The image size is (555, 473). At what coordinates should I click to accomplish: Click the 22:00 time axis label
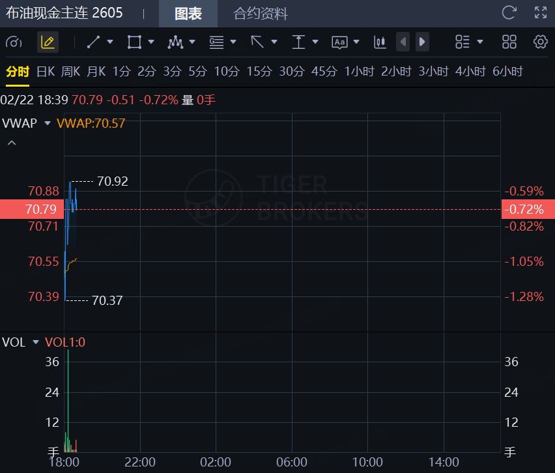click(140, 462)
